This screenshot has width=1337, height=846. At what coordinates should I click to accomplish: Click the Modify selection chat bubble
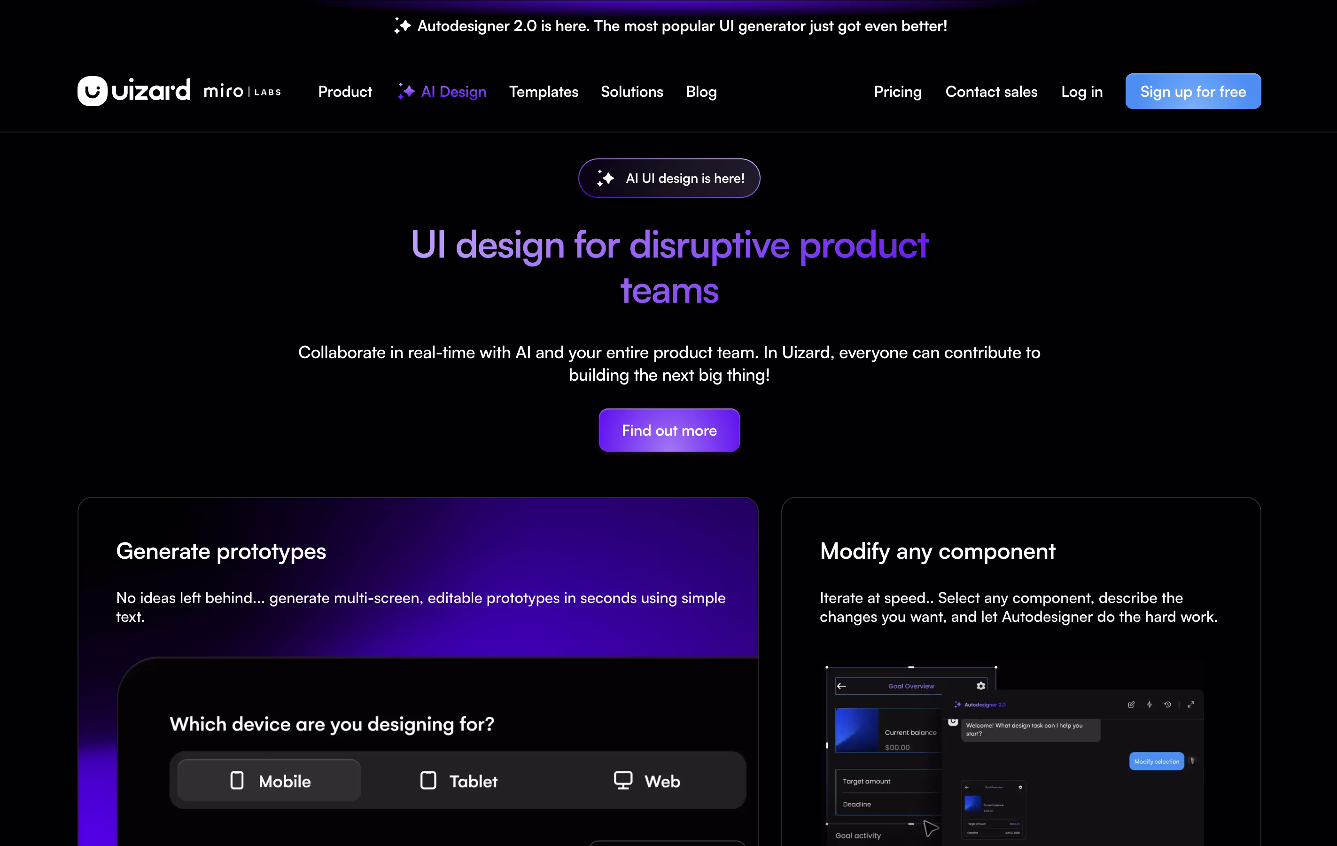point(1156,761)
